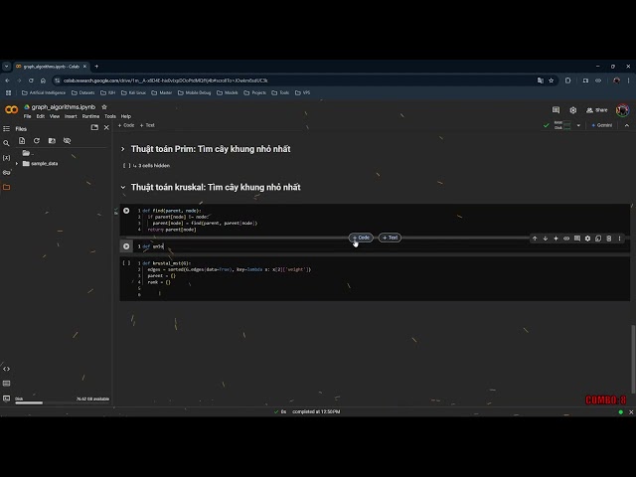Click the Gemini sparkle icon in cell toolbar
The height and width of the screenshot is (477, 636).
tap(556, 238)
